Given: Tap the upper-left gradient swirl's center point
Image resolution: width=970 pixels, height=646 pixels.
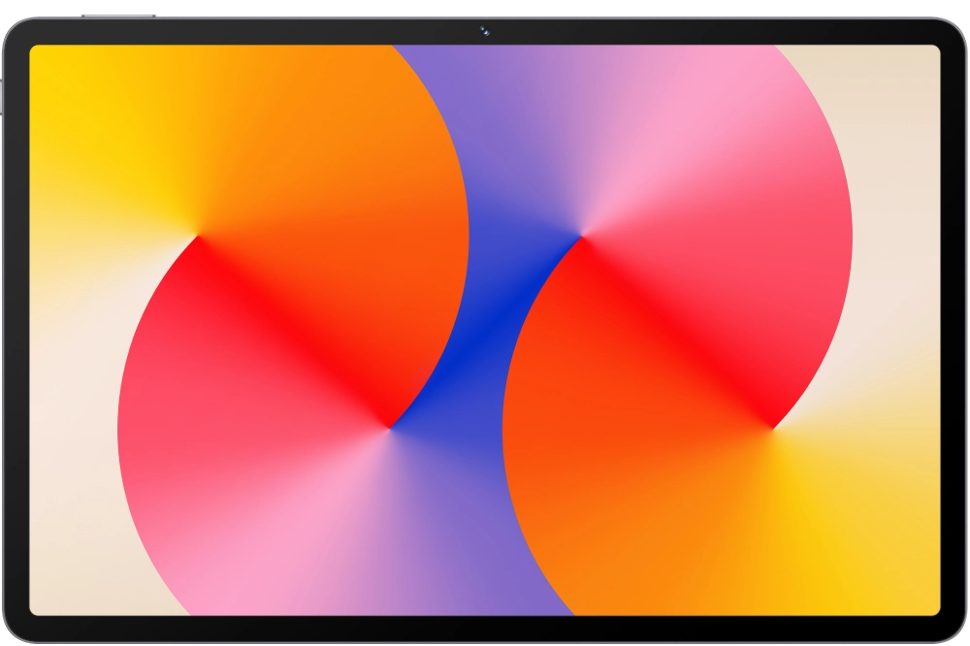Looking at the screenshot, I should 198,236.
